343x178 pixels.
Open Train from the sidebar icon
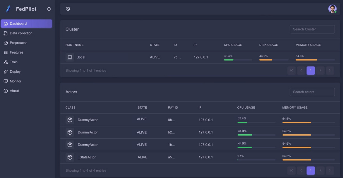point(5,62)
